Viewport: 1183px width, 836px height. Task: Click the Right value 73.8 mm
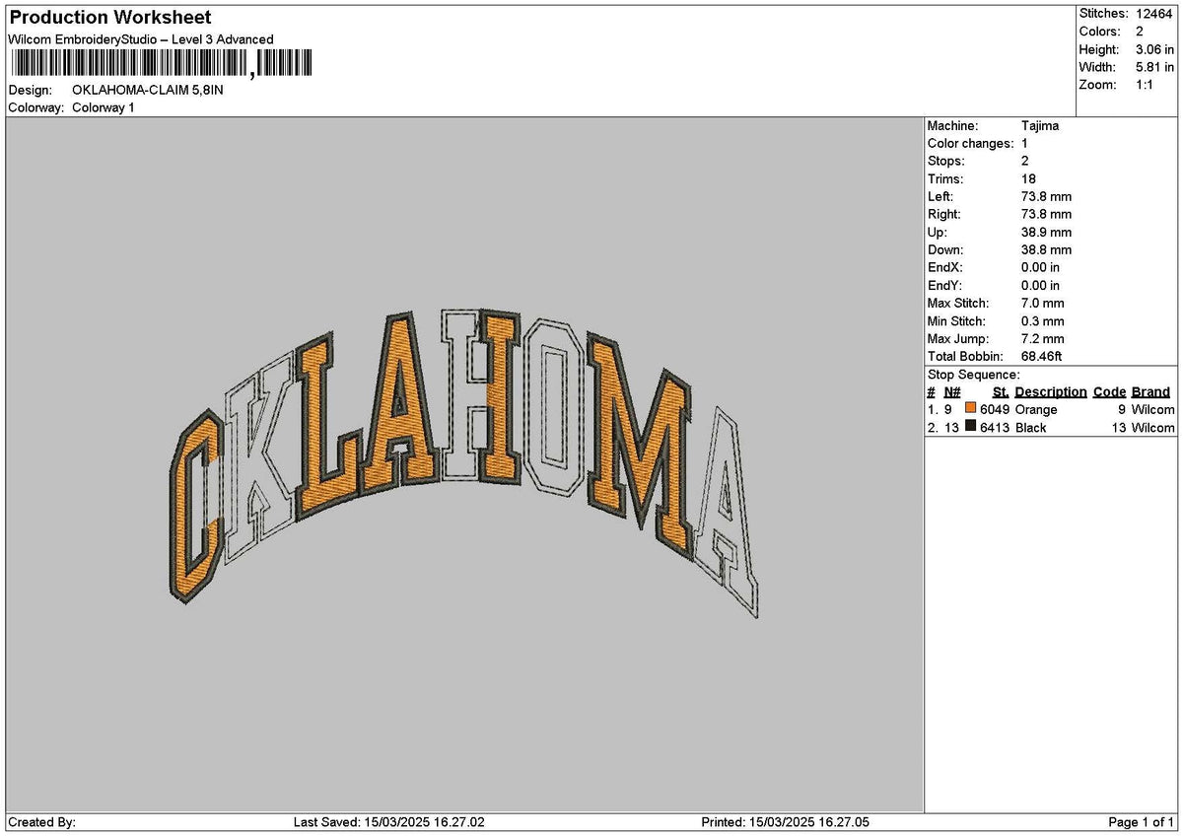coord(1046,215)
